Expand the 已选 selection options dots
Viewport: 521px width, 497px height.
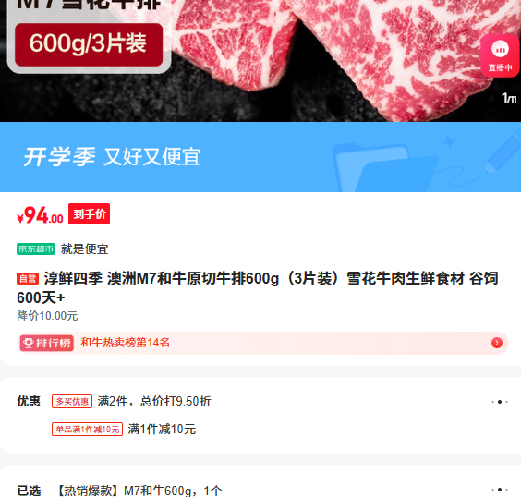pos(500,490)
